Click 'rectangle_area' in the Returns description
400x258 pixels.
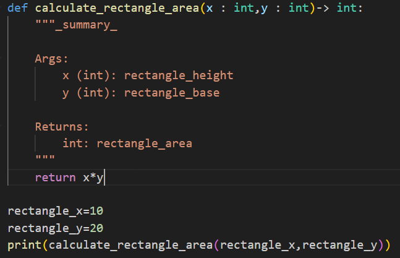[145, 144]
